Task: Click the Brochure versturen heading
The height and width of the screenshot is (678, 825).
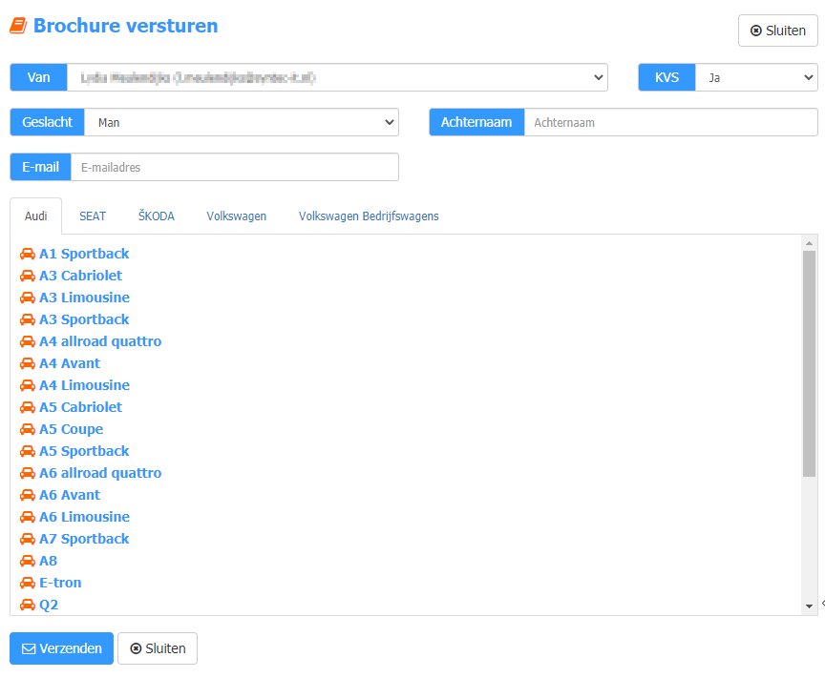Action: [x=126, y=26]
